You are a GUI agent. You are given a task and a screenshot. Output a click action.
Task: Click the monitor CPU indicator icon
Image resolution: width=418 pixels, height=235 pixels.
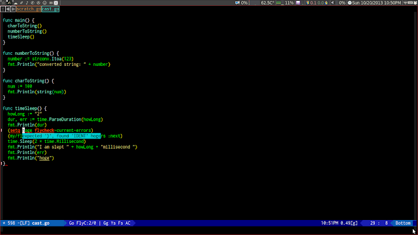(x=238, y=3)
